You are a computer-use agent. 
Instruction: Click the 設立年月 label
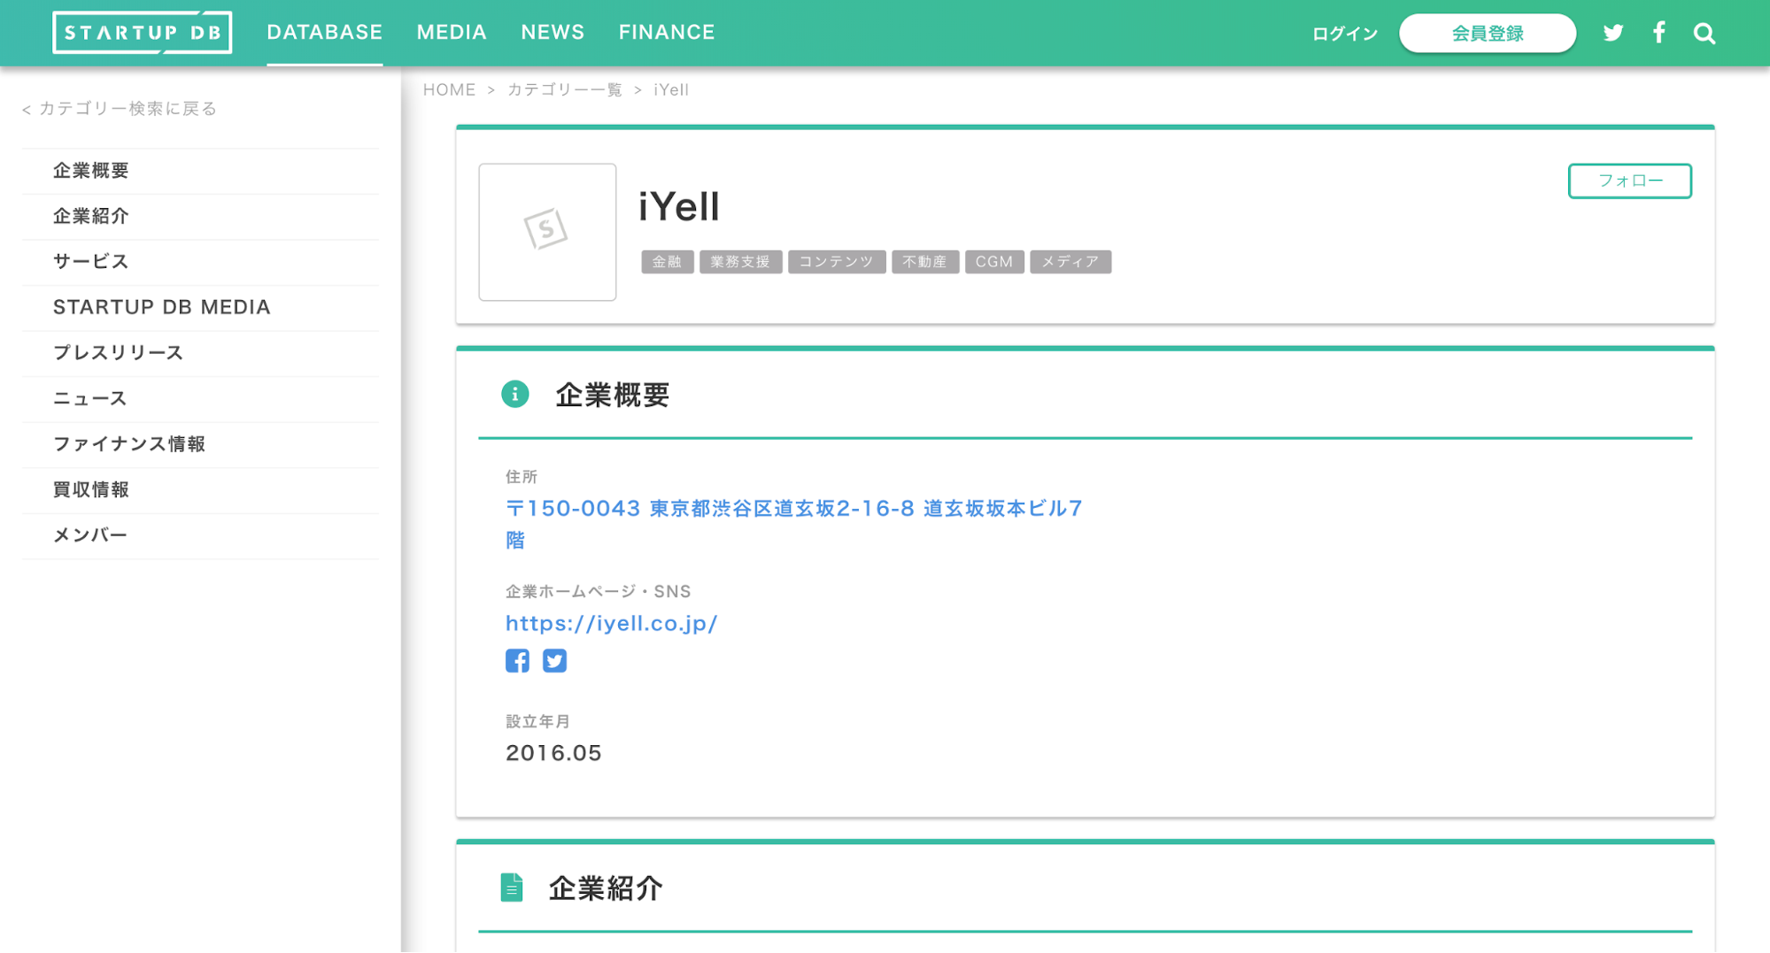pos(538,721)
